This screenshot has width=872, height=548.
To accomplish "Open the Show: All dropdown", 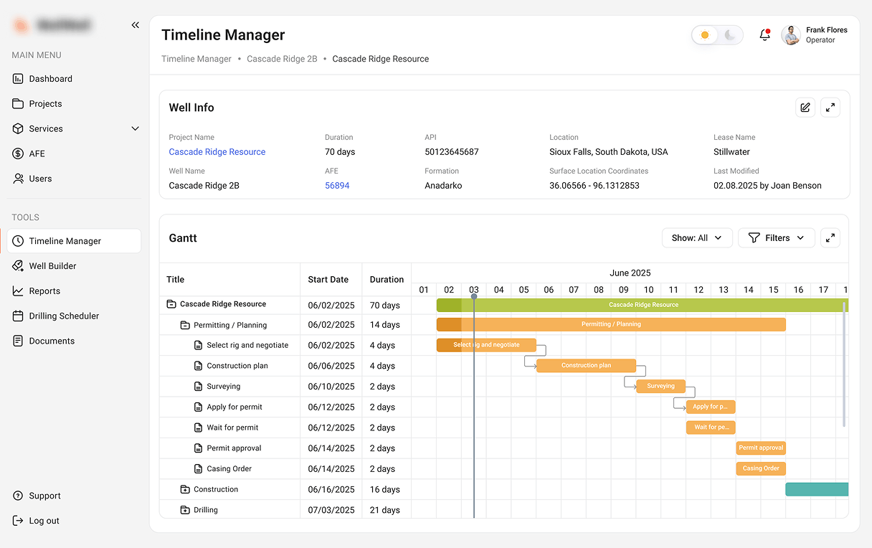I will tap(696, 237).
